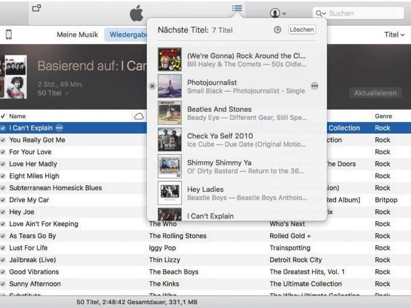Toggle the Drive My Car checkbox
Image resolution: width=411 pixels, height=308 pixels.
click(3, 200)
